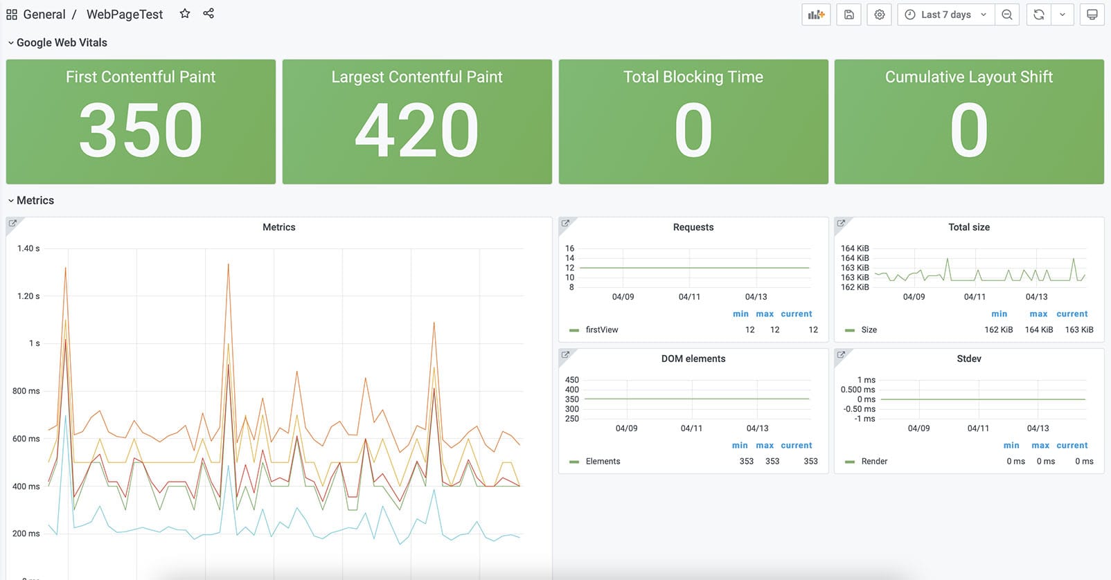Sort Total size legend by current

coord(1072,314)
